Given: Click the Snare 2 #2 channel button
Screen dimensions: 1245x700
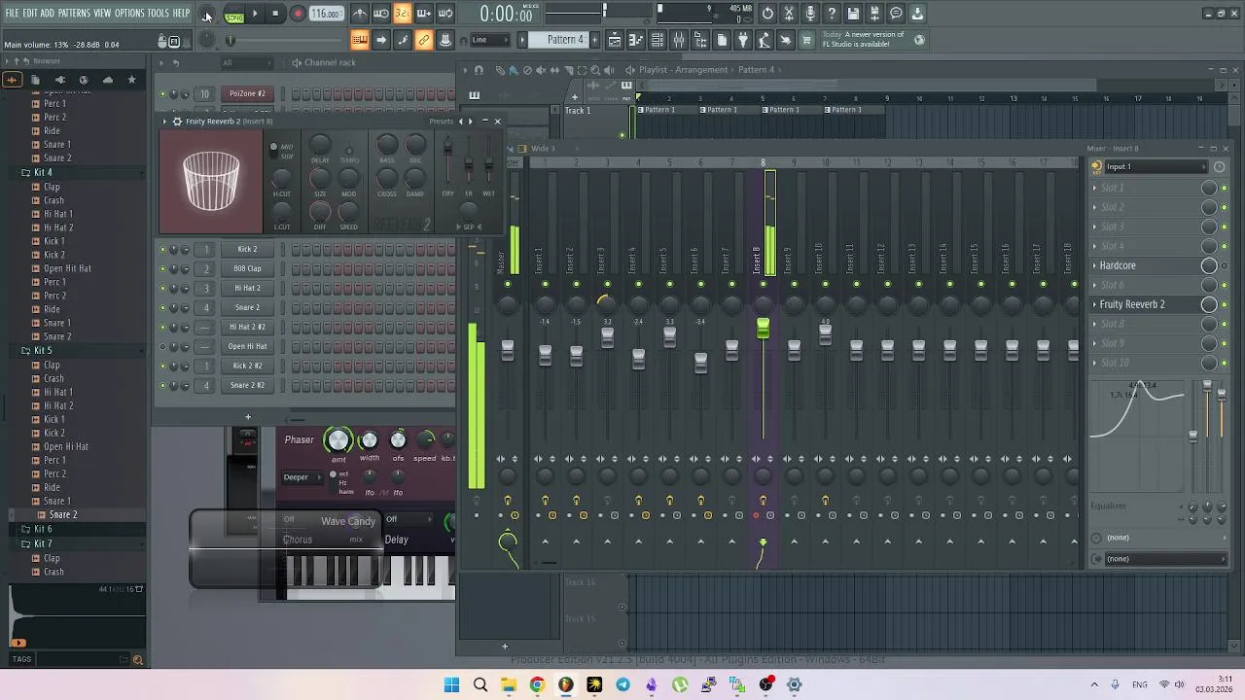Looking at the screenshot, I should click(247, 385).
